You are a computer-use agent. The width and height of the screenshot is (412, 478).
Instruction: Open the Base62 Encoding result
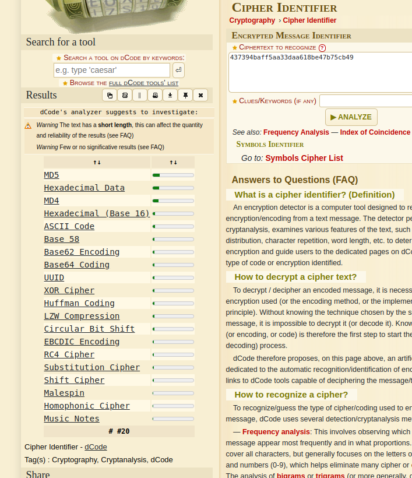82,252
